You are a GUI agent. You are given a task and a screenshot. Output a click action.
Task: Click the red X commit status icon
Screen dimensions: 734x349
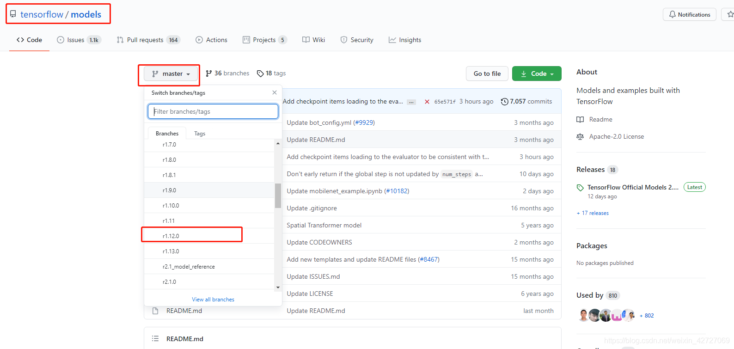click(x=427, y=102)
